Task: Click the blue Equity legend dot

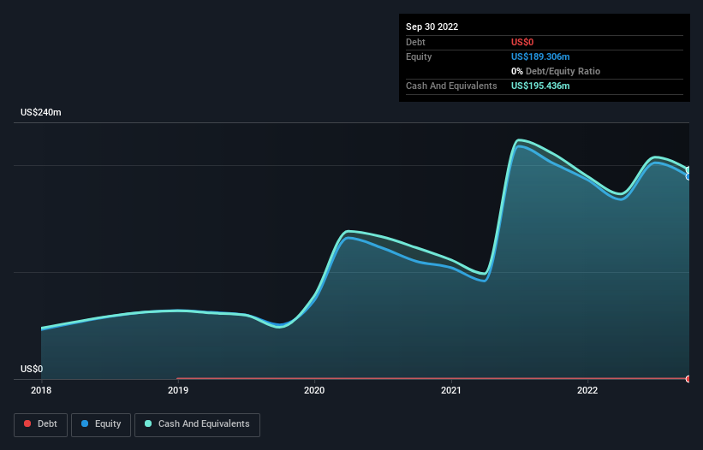Action: tap(85, 423)
